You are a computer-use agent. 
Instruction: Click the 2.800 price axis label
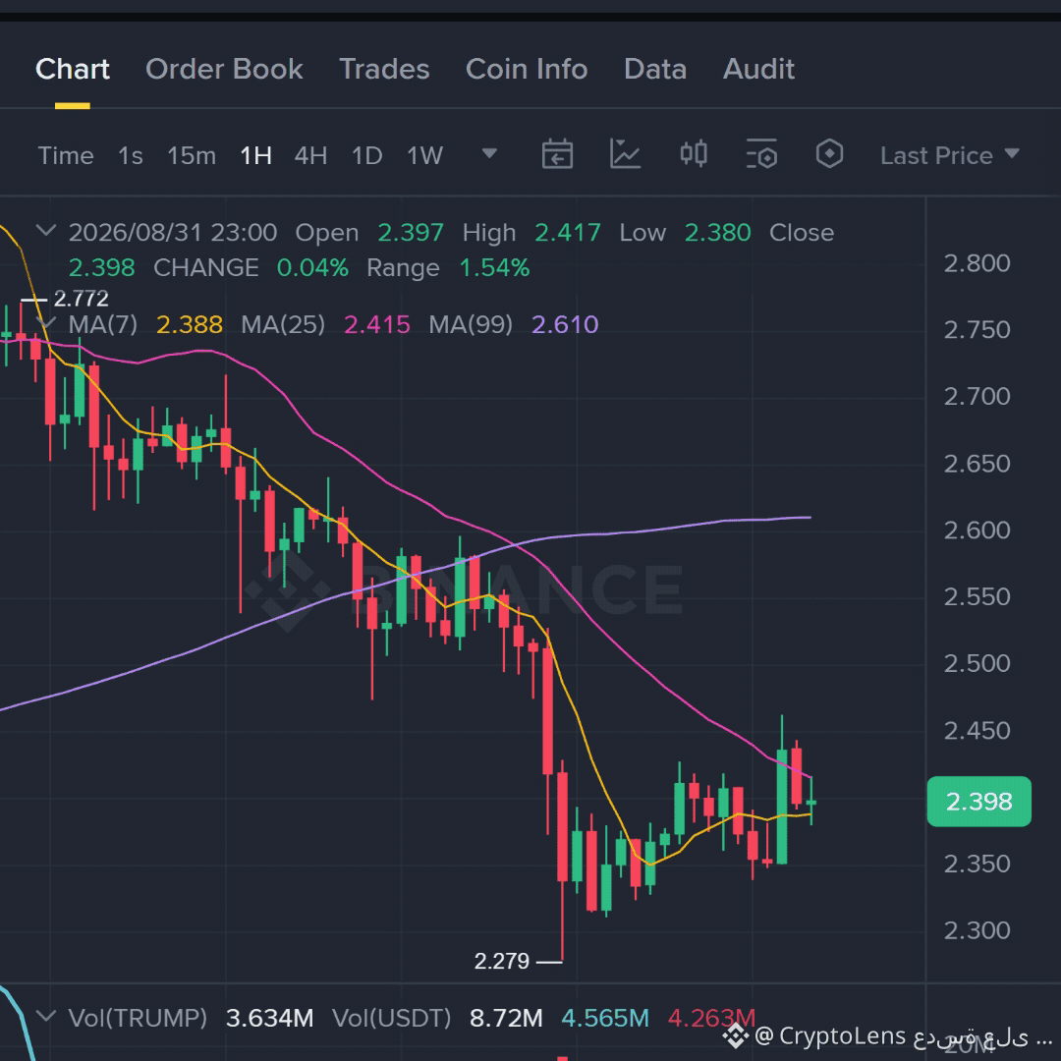pyautogui.click(x=977, y=263)
